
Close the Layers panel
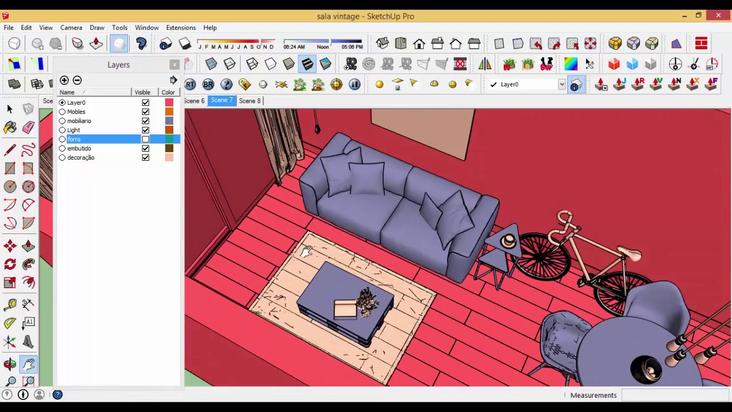pos(174,65)
